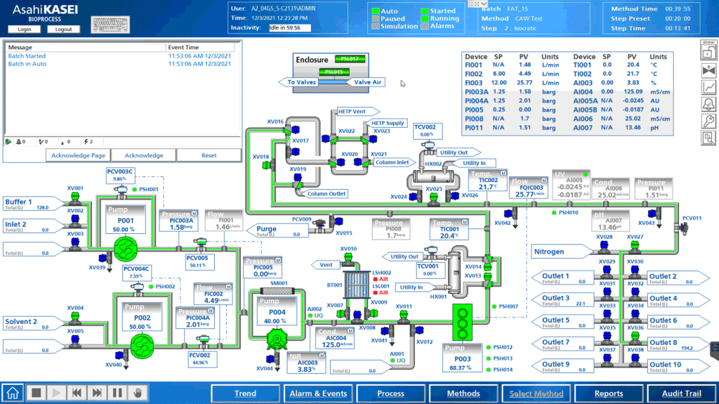Expand the connection bar chevron at top
The image size is (719, 404).
477,4
